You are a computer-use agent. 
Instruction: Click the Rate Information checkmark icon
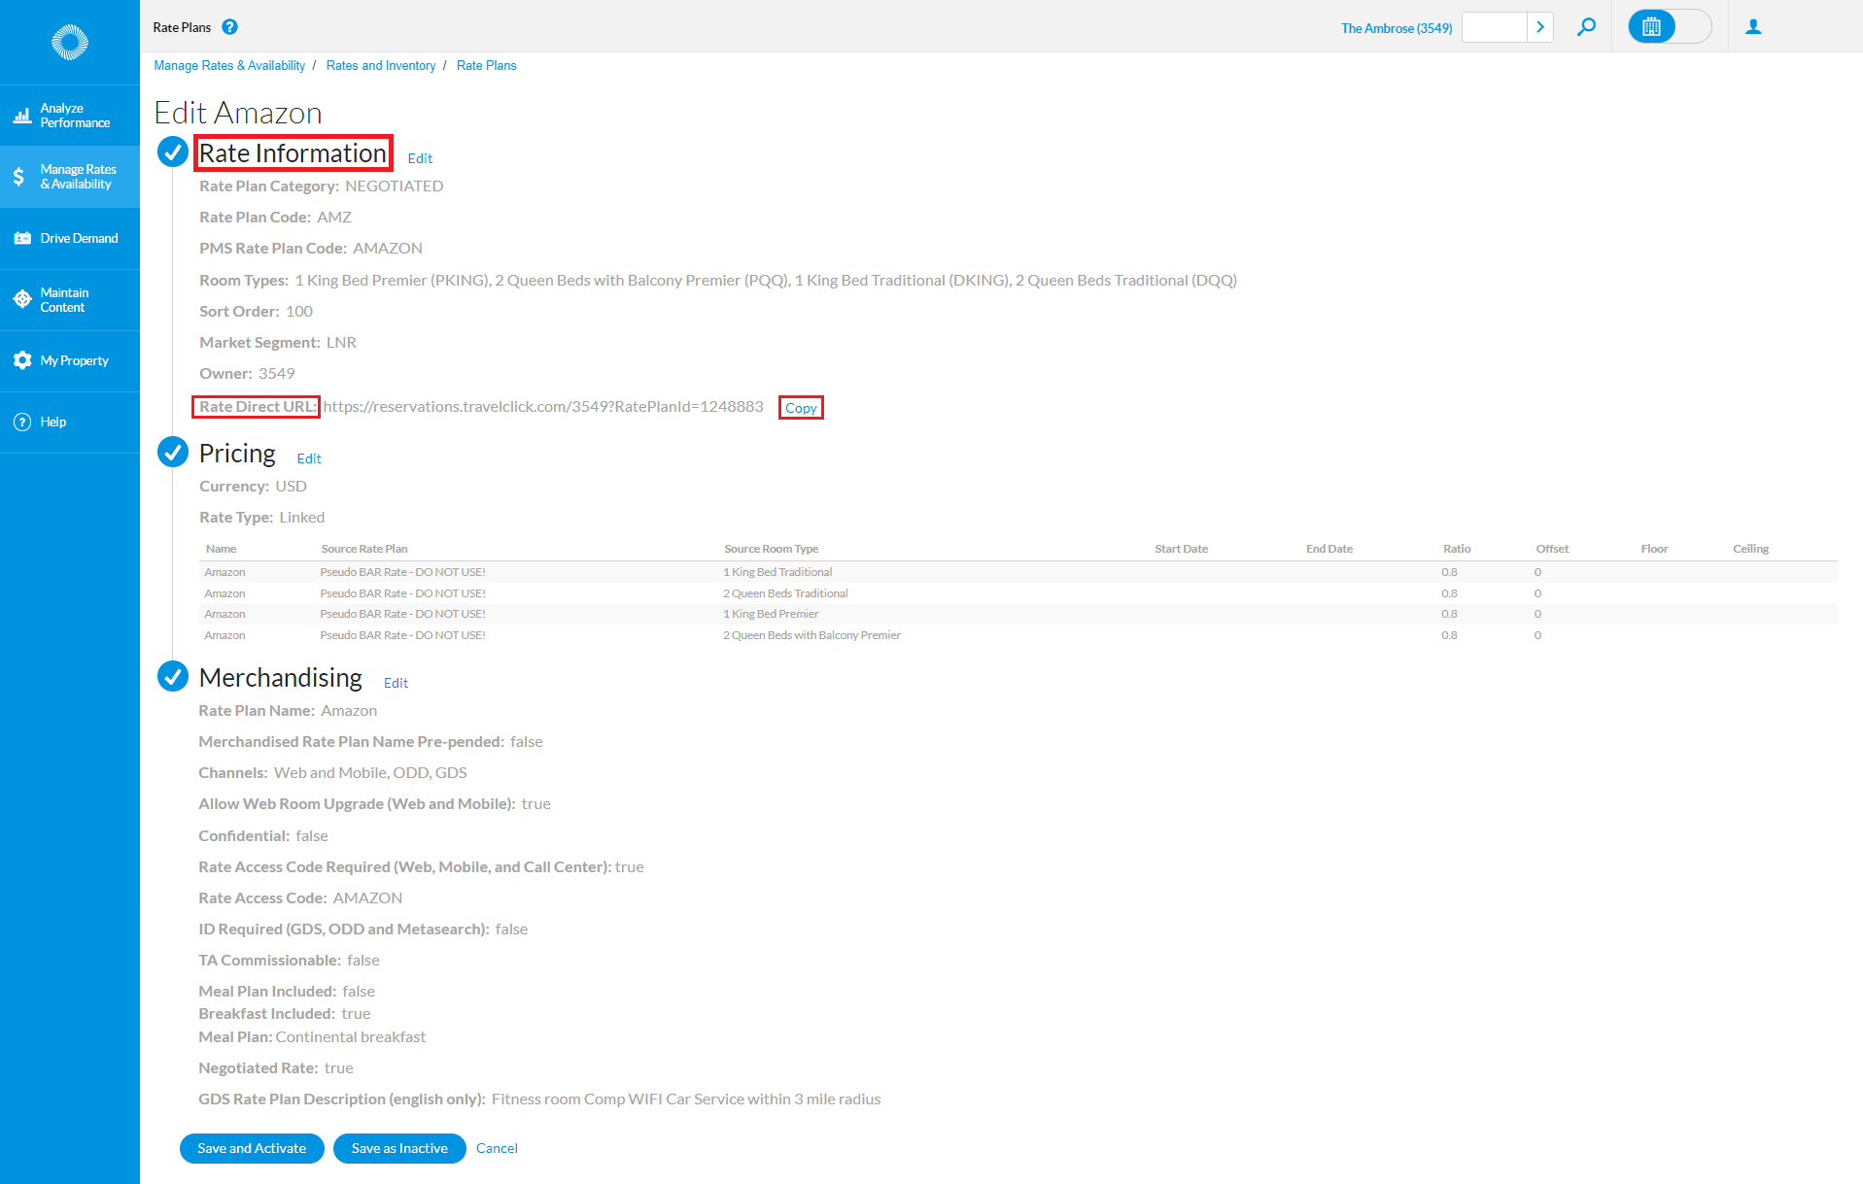pyautogui.click(x=173, y=152)
